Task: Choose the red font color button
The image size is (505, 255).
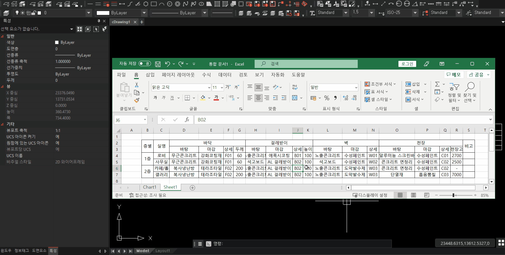Action: click(x=216, y=98)
